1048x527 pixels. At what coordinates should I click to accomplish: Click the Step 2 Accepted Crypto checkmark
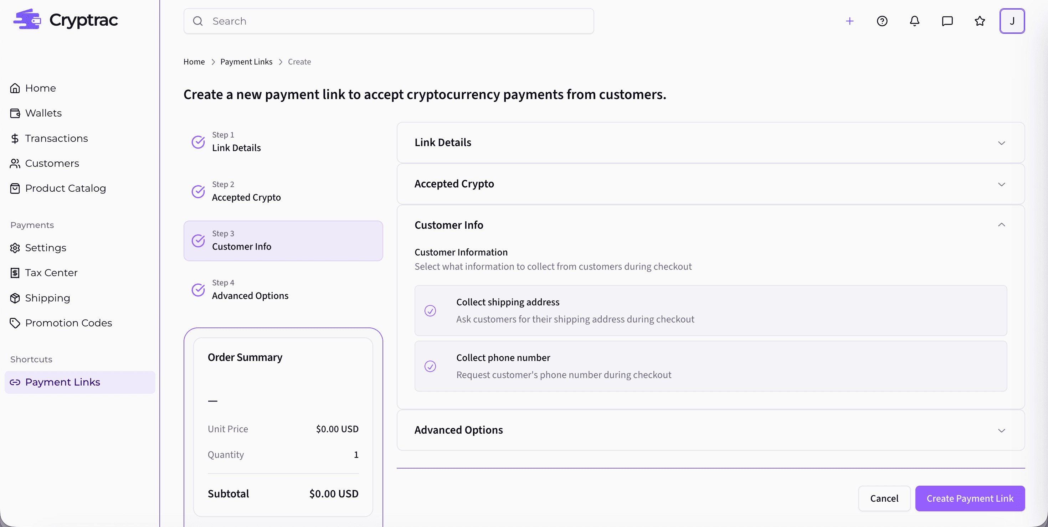(x=198, y=191)
